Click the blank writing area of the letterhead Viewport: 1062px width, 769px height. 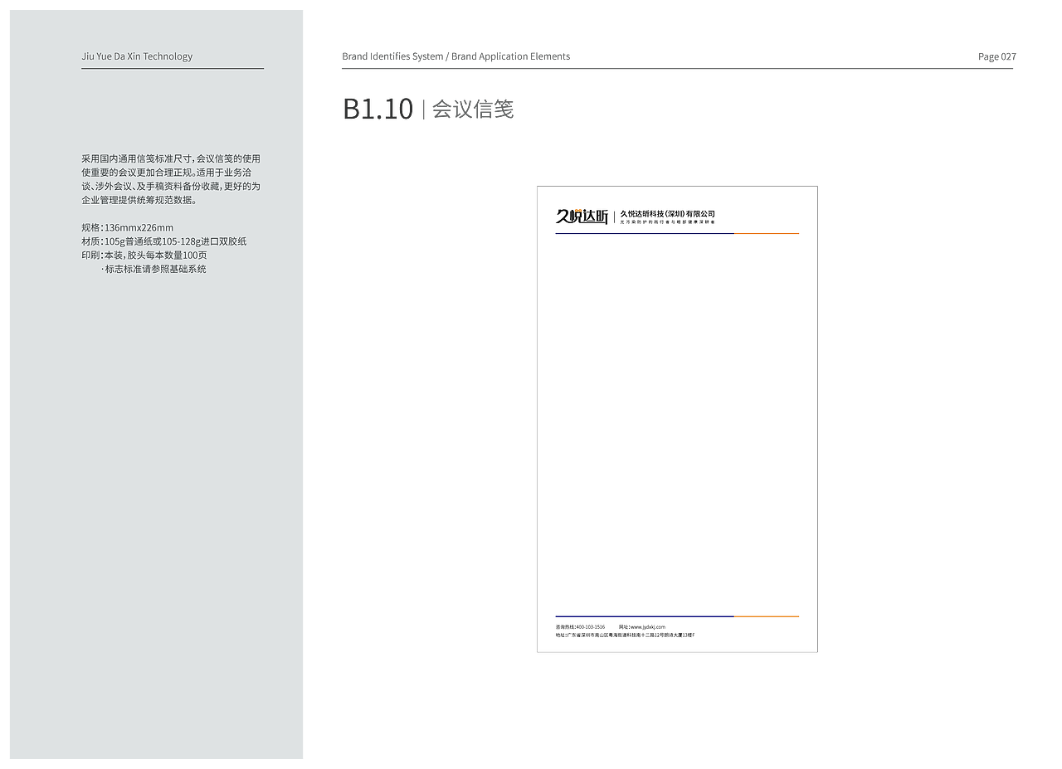[677, 423]
